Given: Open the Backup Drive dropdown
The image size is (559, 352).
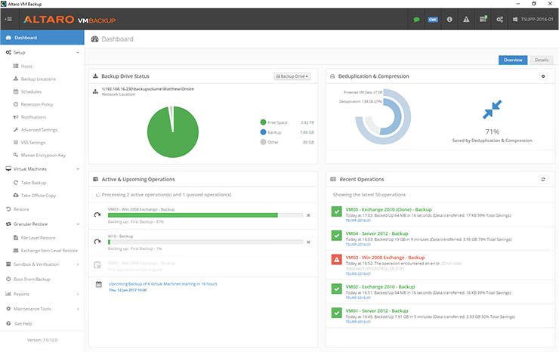Looking at the screenshot, I should pos(292,76).
